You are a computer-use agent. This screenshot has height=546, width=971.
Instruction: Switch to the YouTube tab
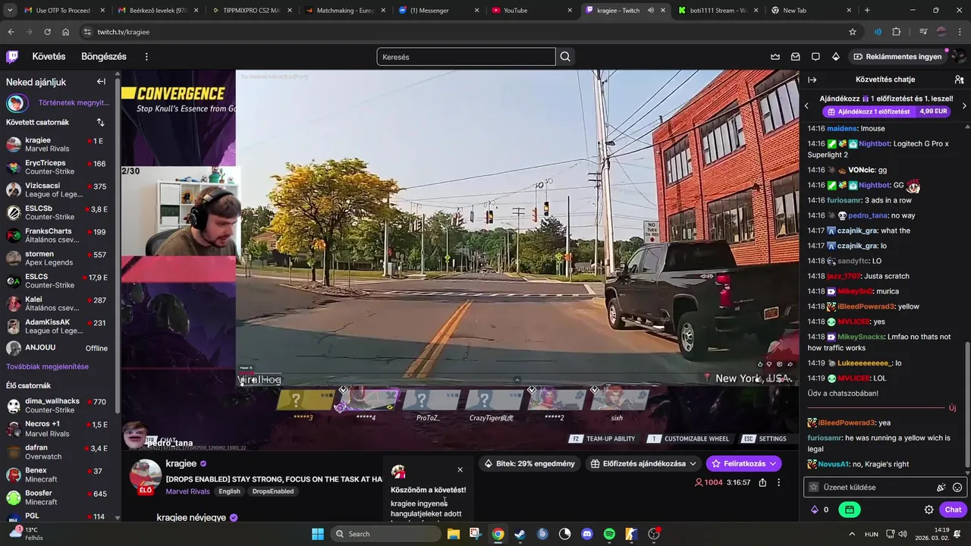(x=531, y=11)
